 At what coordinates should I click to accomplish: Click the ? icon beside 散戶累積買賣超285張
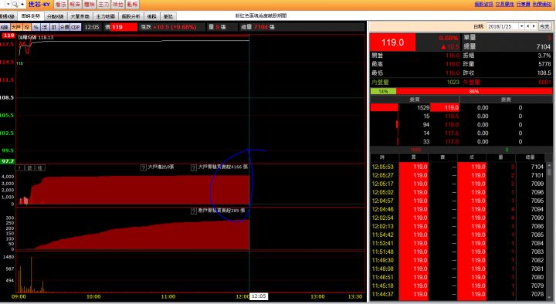click(x=194, y=211)
